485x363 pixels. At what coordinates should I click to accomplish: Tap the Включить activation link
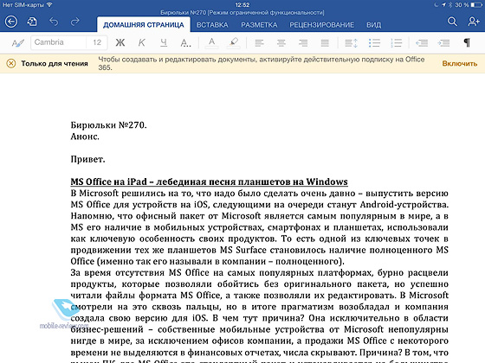(460, 64)
